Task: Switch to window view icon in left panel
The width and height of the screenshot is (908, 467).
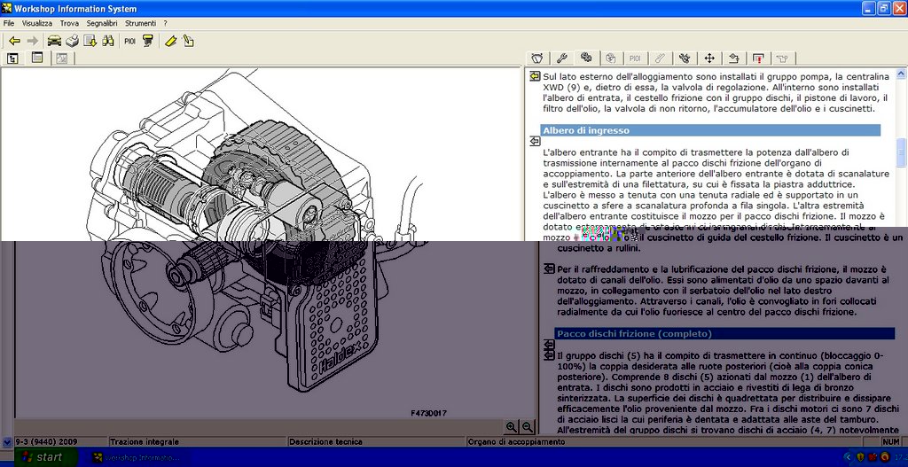Action: pos(37,58)
